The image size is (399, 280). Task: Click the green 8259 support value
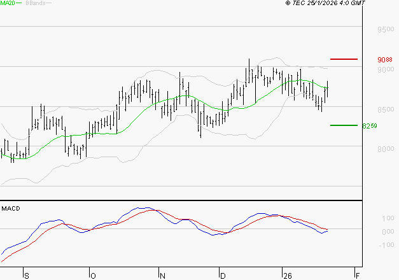click(x=370, y=126)
